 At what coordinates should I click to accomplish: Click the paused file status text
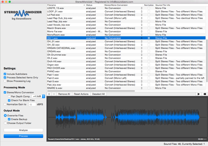pyautogui.click(x=74, y=139)
